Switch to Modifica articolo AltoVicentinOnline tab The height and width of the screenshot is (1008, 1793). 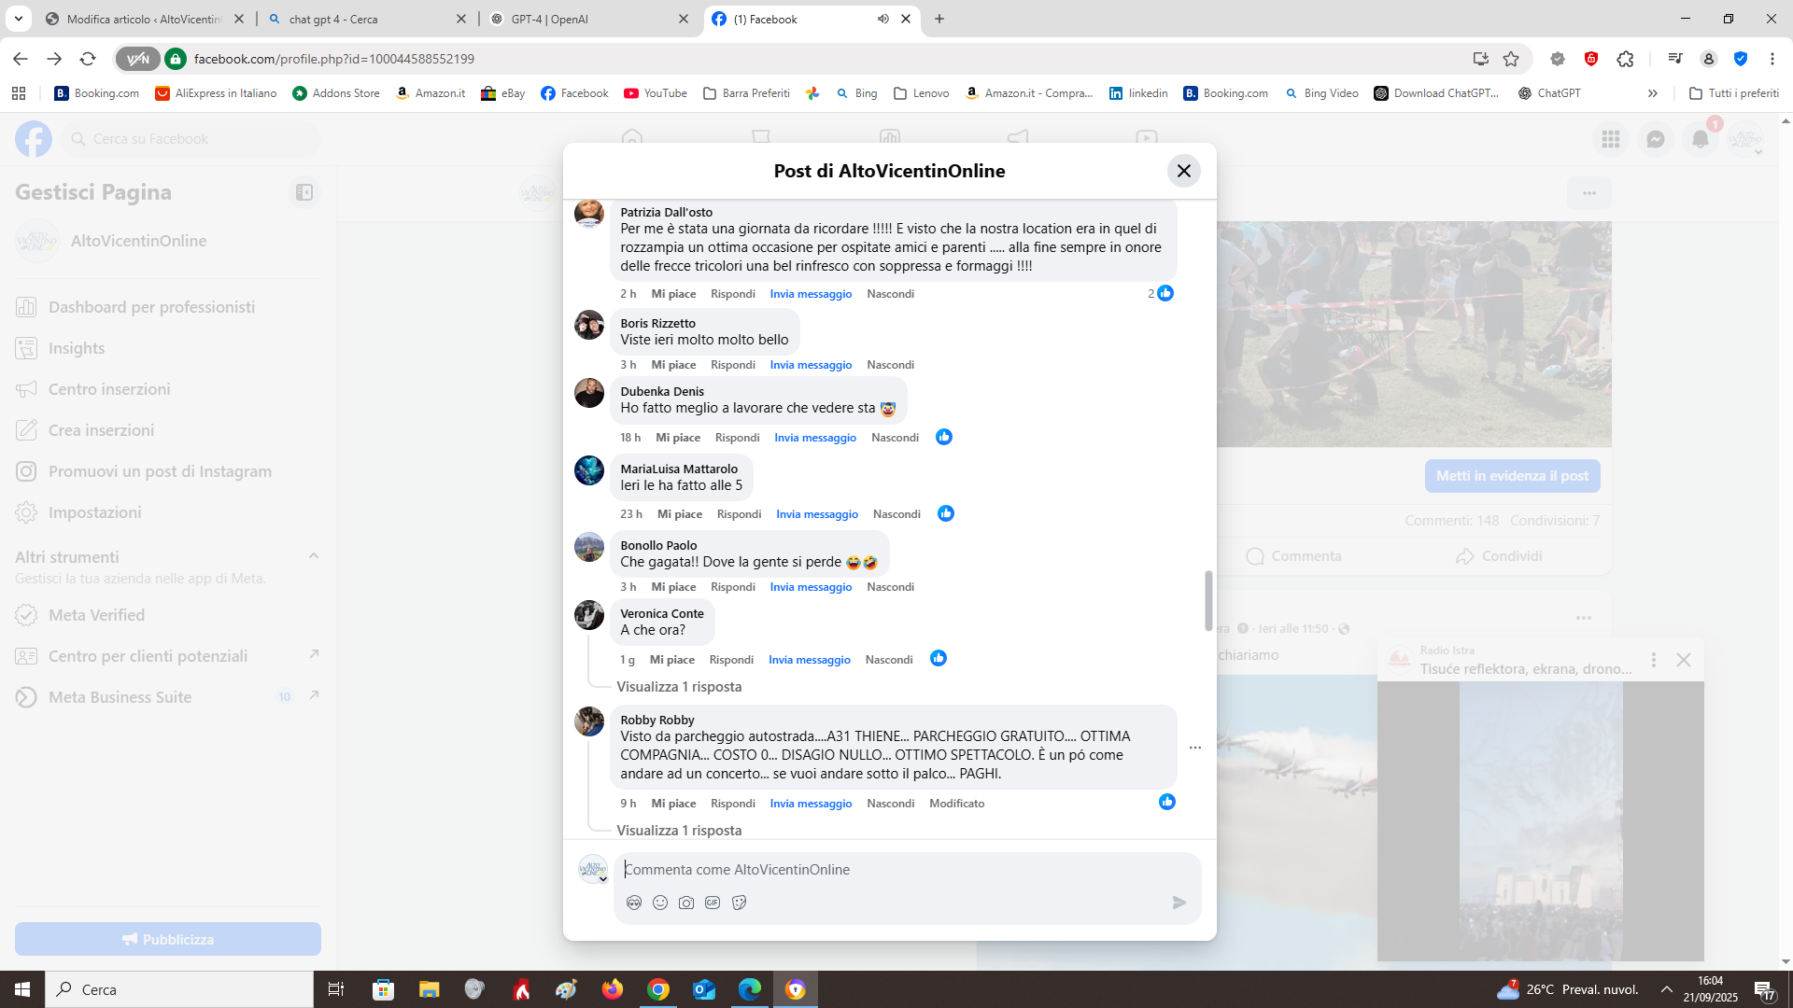[x=145, y=19]
